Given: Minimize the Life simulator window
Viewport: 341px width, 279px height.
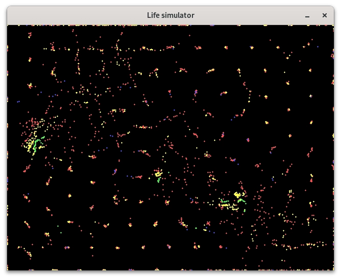Looking at the screenshot, I should pos(307,15).
